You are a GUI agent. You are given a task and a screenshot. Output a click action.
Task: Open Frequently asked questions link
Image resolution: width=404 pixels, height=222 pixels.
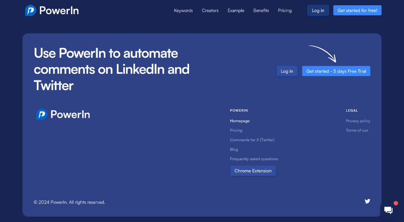254,159
